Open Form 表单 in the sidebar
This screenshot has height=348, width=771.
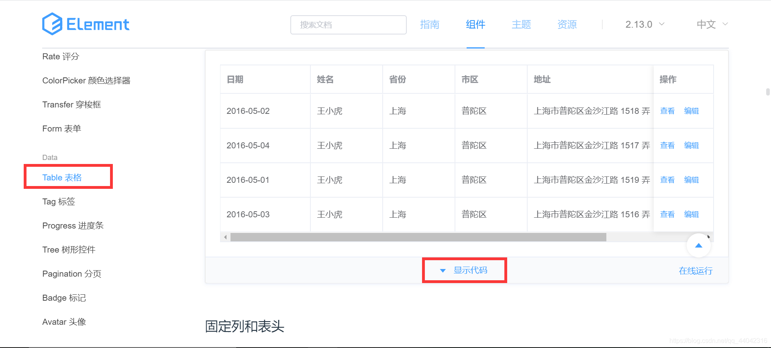pos(61,129)
